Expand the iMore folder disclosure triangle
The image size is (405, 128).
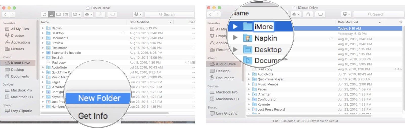click(x=235, y=26)
